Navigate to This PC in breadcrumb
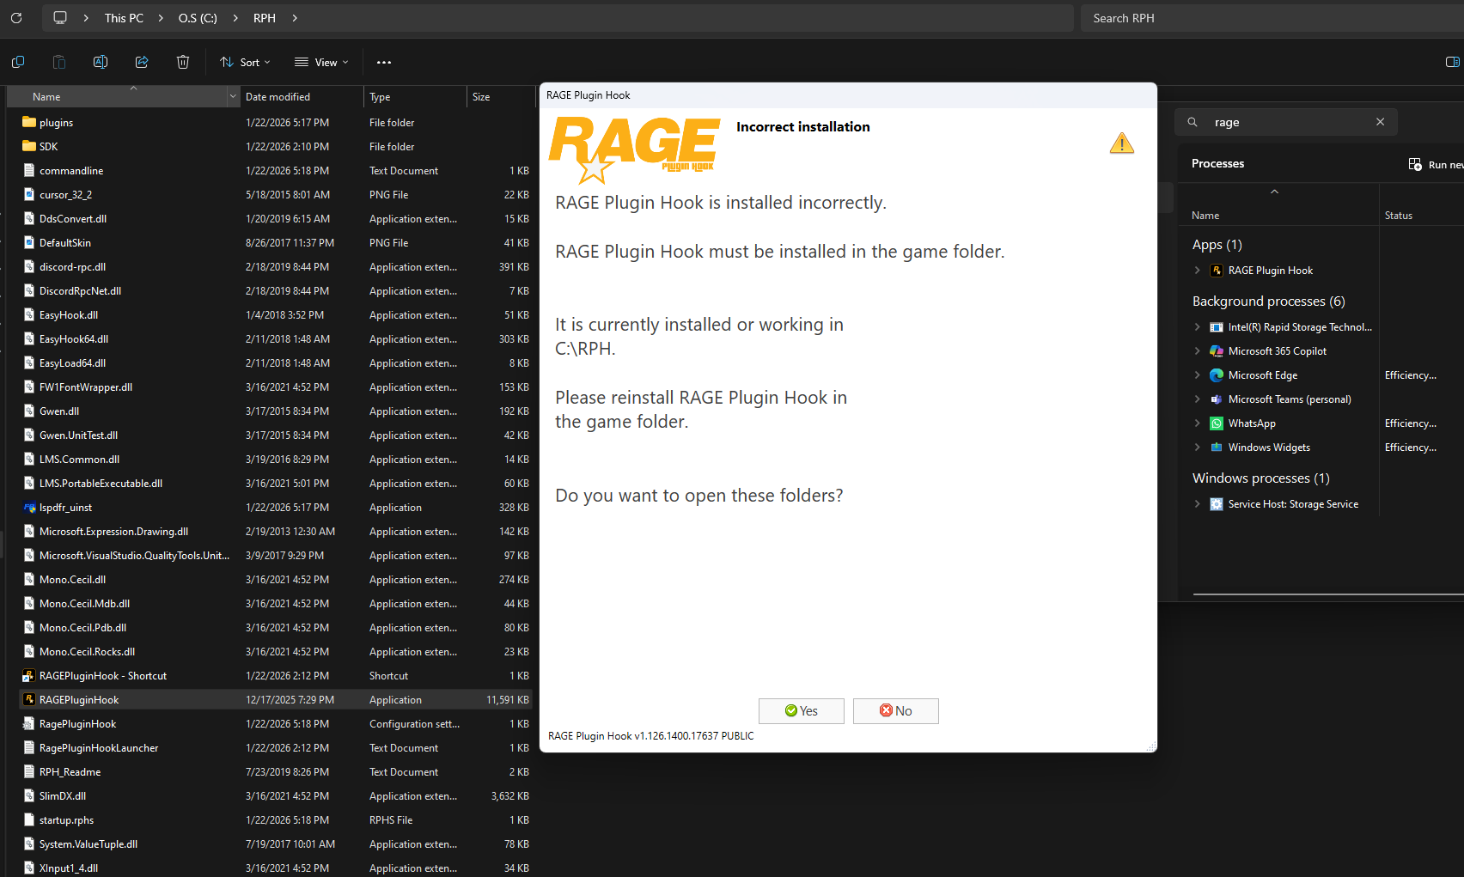The height and width of the screenshot is (877, 1464). click(124, 18)
